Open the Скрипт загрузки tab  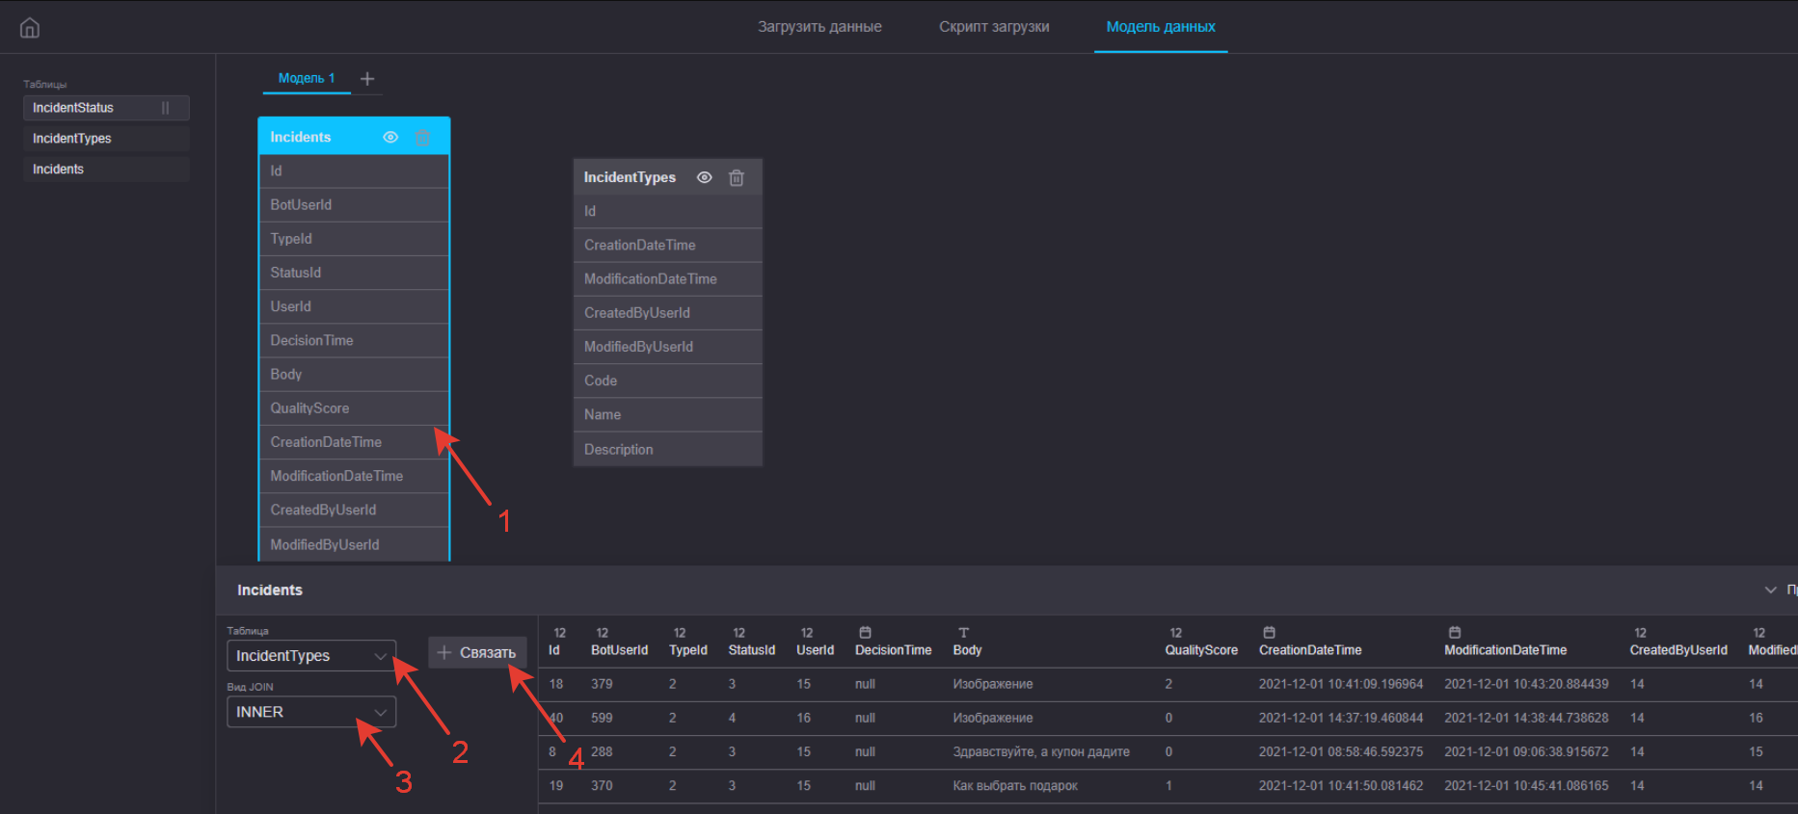[x=994, y=27]
